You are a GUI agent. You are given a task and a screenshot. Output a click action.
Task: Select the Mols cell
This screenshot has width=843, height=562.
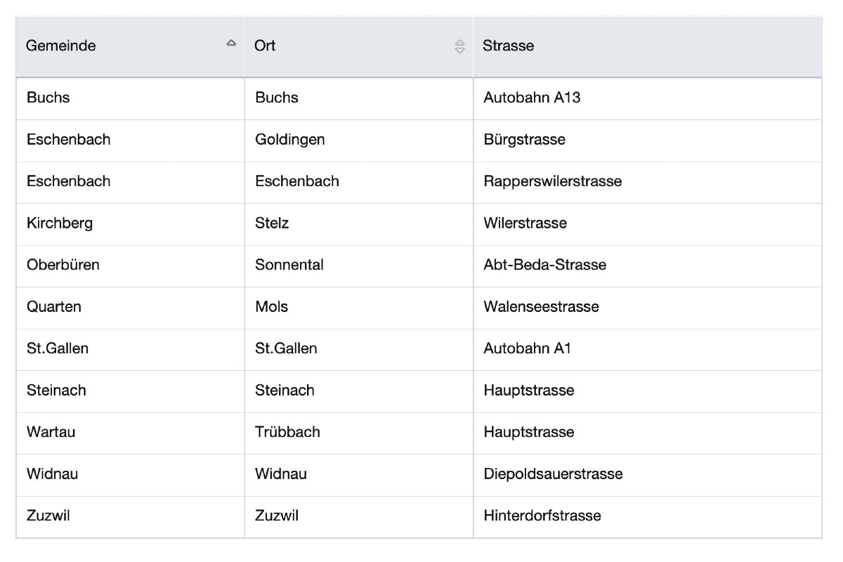(272, 307)
